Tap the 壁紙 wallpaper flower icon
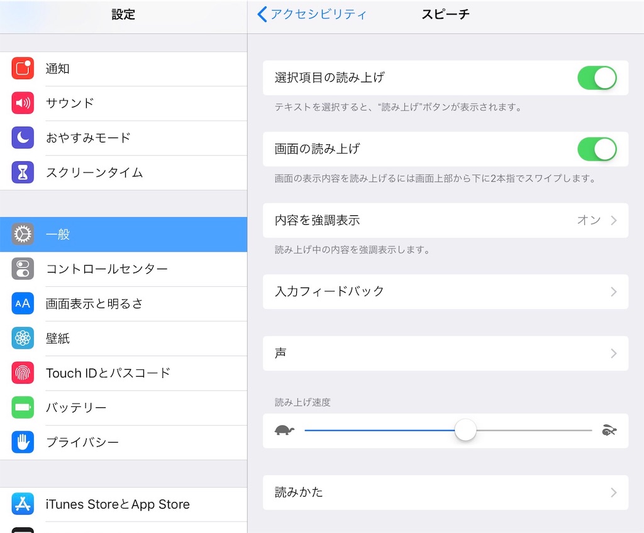Image resolution: width=644 pixels, height=533 pixels. pos(23,338)
